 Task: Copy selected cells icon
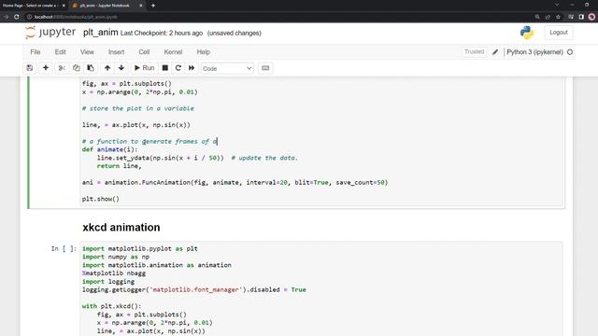(x=77, y=68)
